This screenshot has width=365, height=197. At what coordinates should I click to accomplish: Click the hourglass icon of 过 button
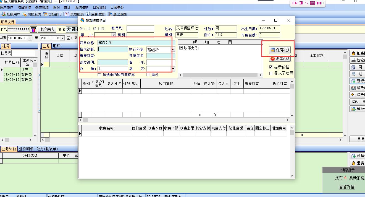point(353,74)
